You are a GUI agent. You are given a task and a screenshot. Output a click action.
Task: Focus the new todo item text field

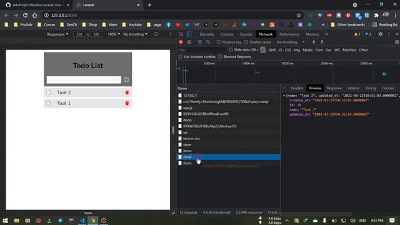pos(84,80)
